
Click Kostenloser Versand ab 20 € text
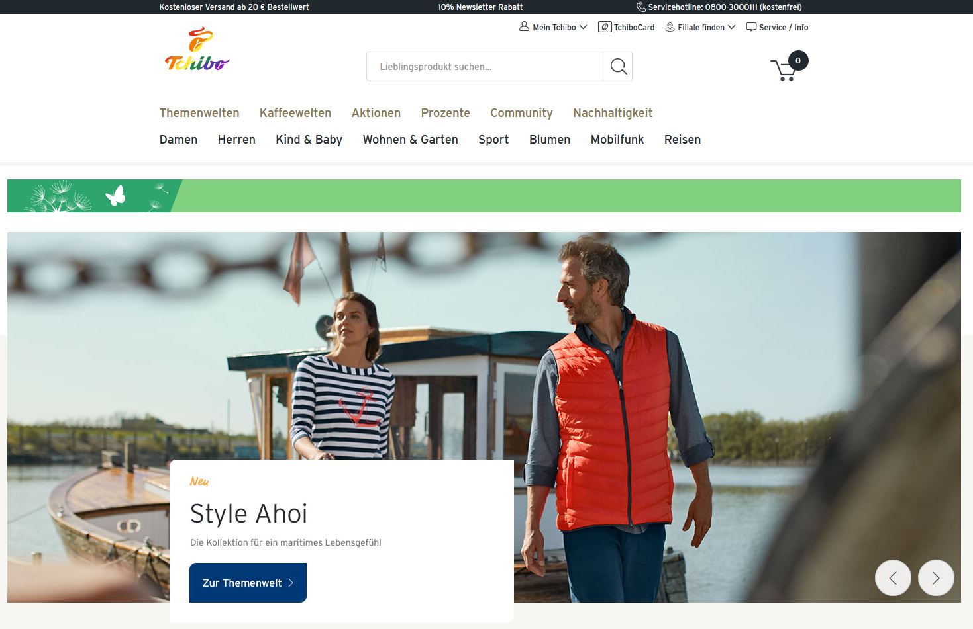click(234, 7)
